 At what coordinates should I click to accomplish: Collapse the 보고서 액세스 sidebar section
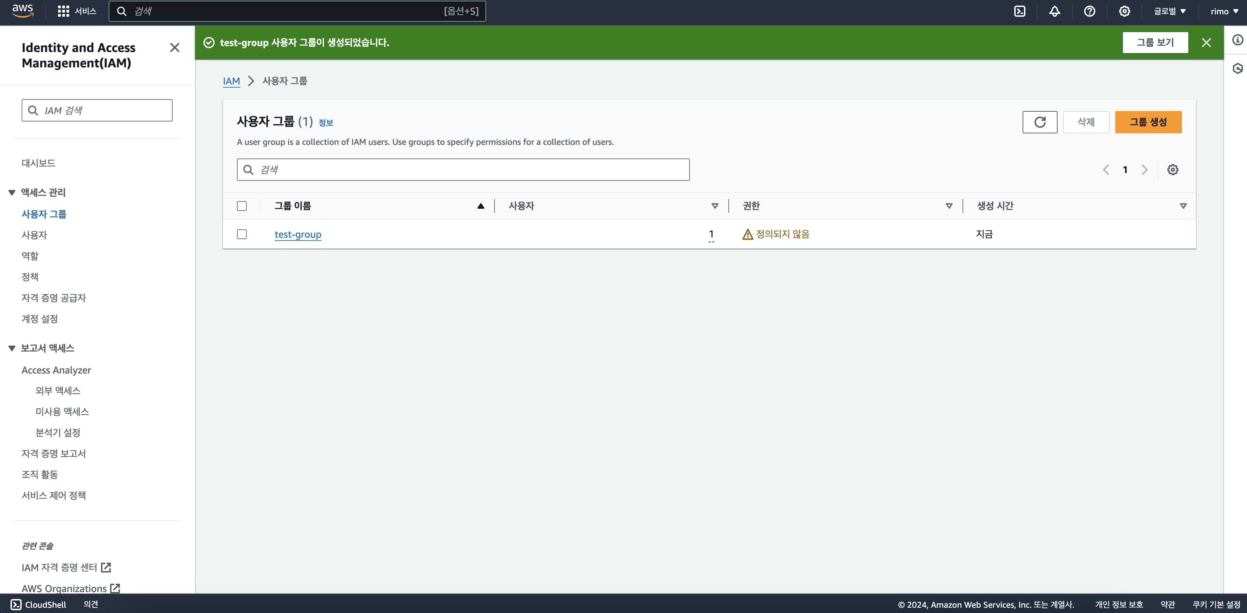[12, 348]
